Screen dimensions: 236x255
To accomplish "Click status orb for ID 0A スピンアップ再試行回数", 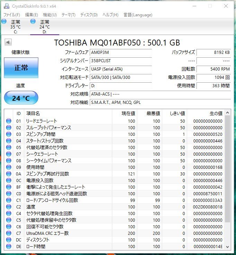I will [9, 174].
